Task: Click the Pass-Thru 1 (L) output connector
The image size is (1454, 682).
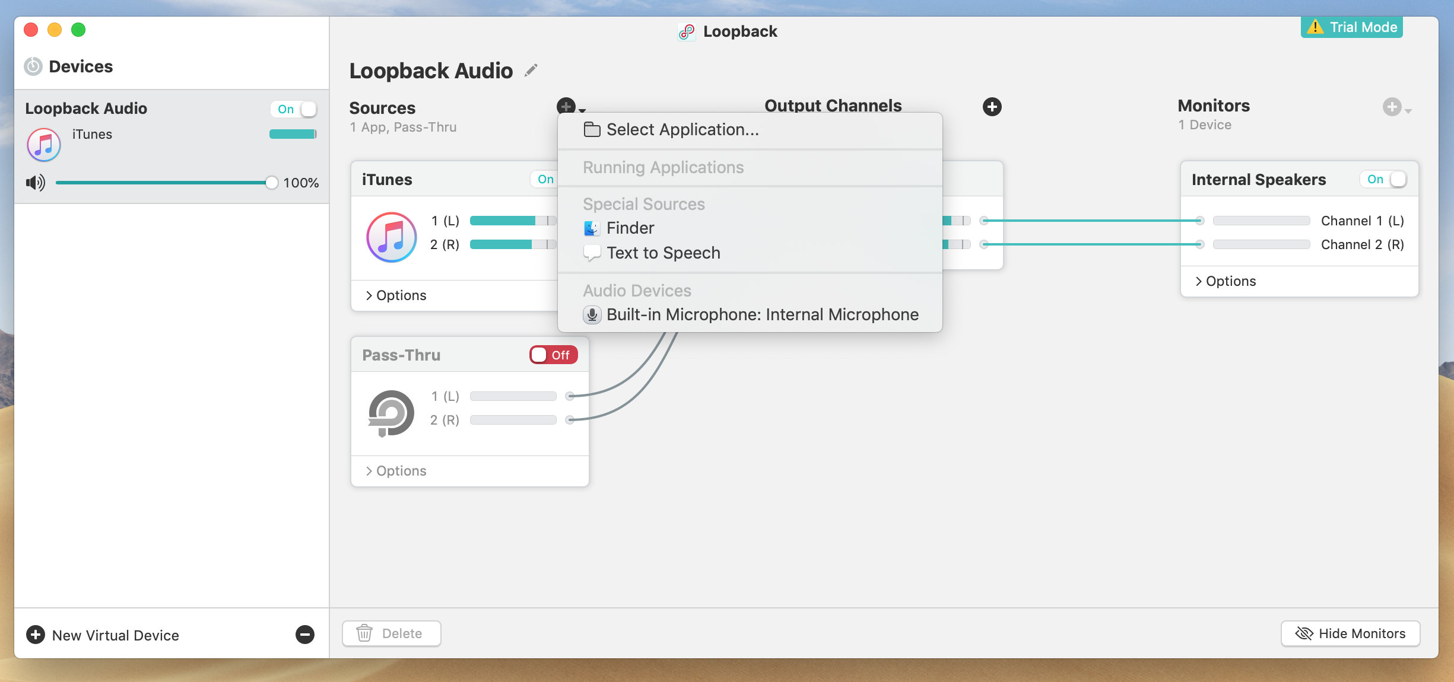Action: click(570, 396)
